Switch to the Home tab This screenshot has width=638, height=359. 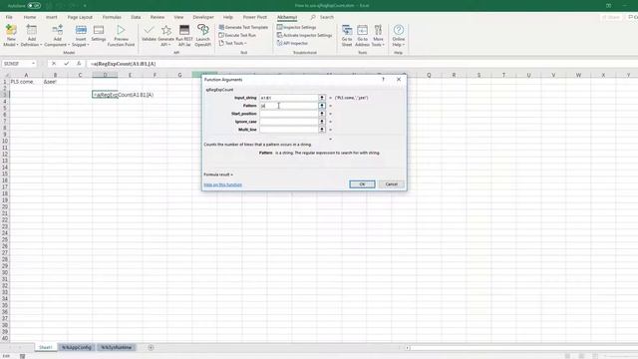pyautogui.click(x=30, y=17)
